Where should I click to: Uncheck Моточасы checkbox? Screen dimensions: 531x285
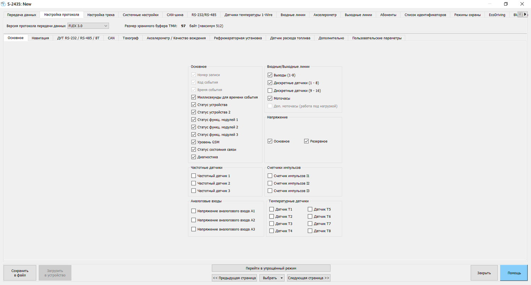tap(270, 98)
